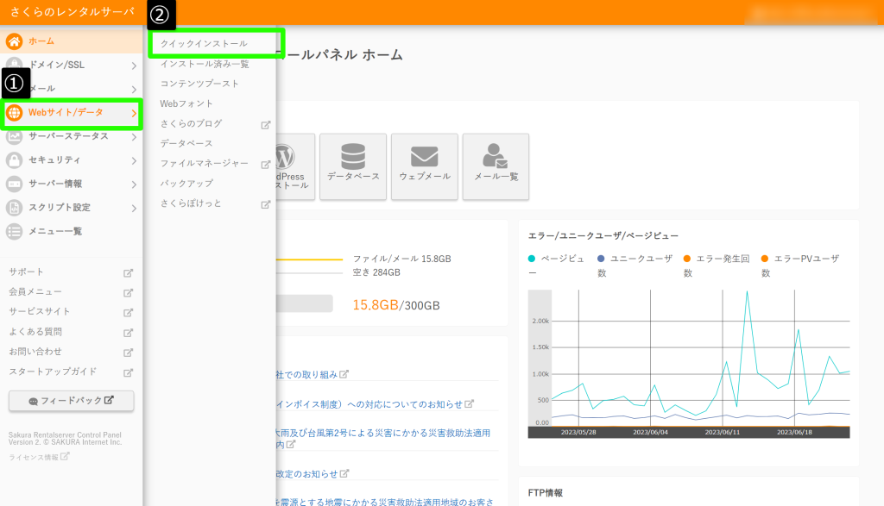Open the サポート link in sidebar
Image resolution: width=884 pixels, height=506 pixels.
26,272
